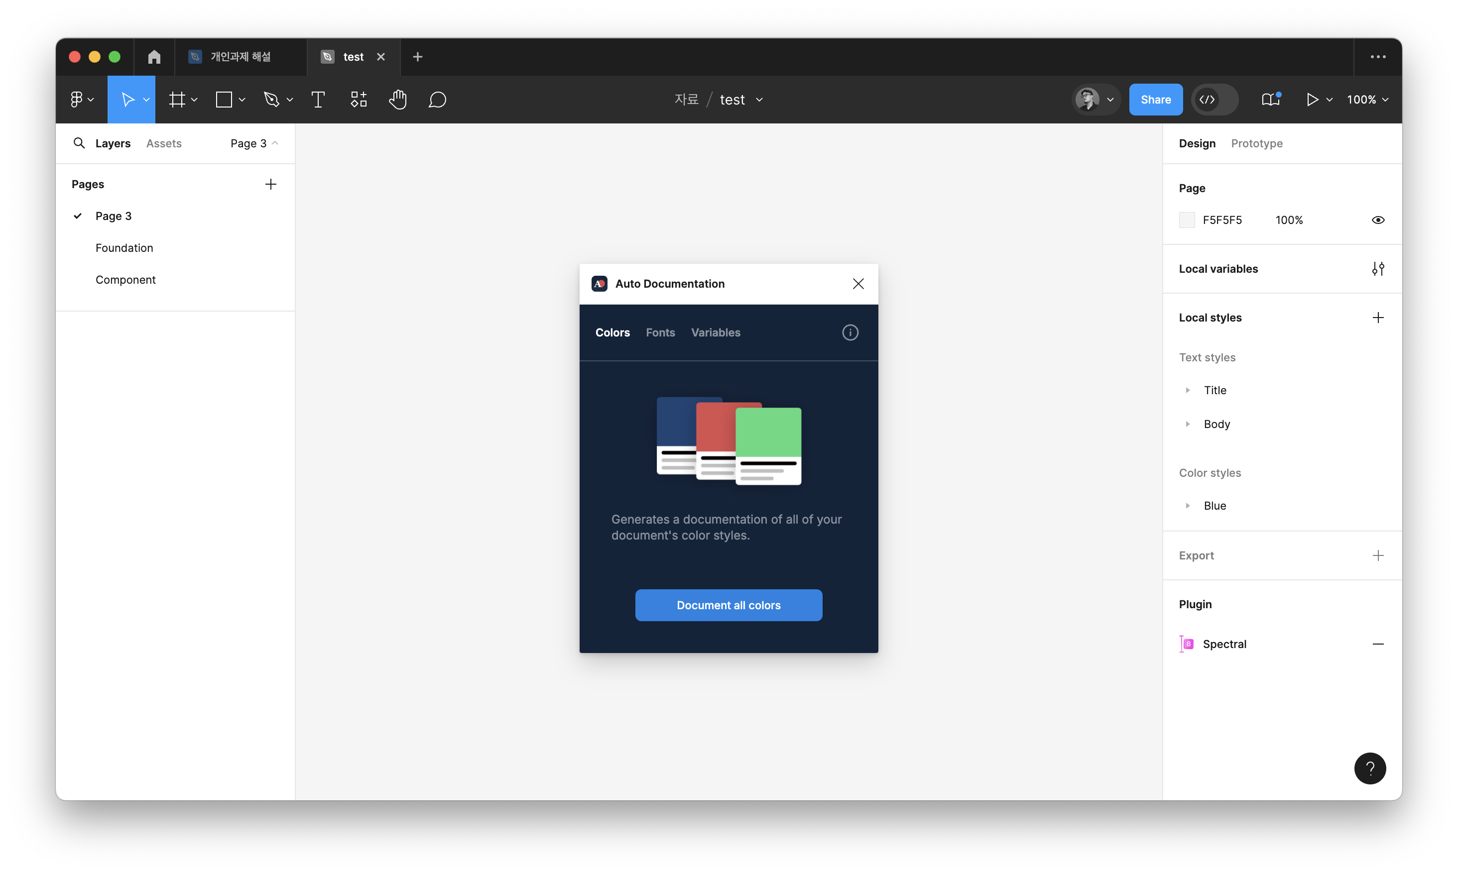
Task: Switch to the Prototype tab
Action: click(x=1256, y=143)
